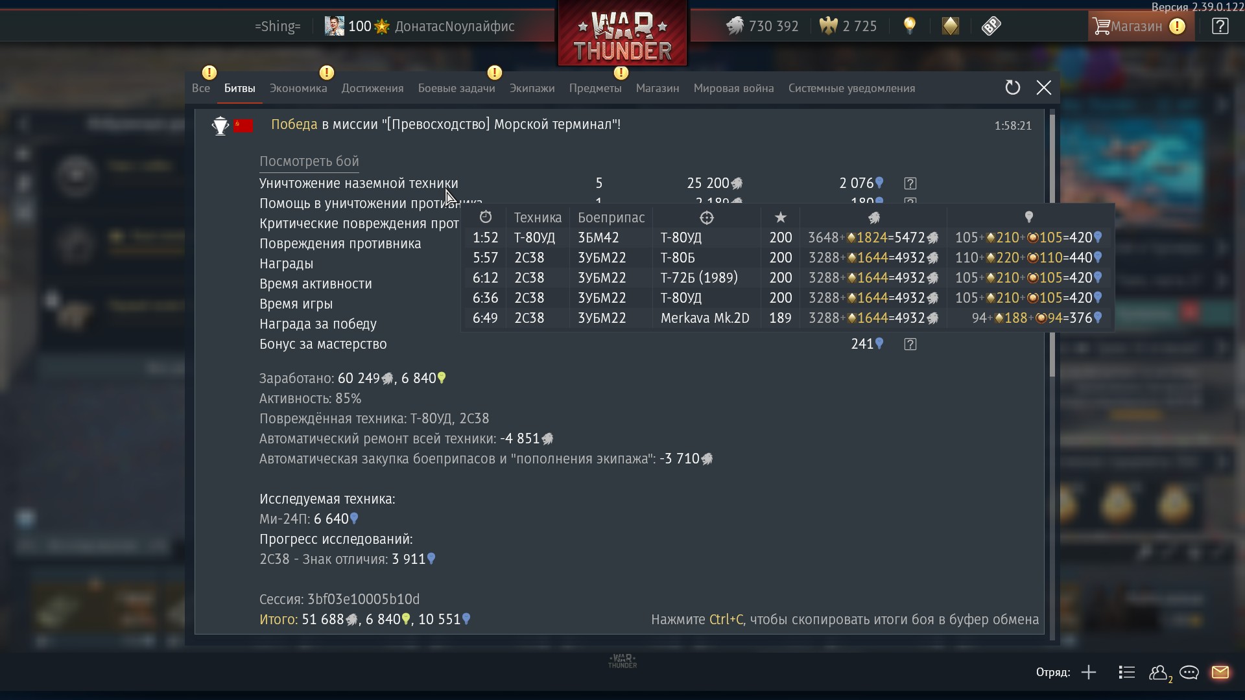
Task: Add squad member with plus button
Action: pyautogui.click(x=1089, y=672)
